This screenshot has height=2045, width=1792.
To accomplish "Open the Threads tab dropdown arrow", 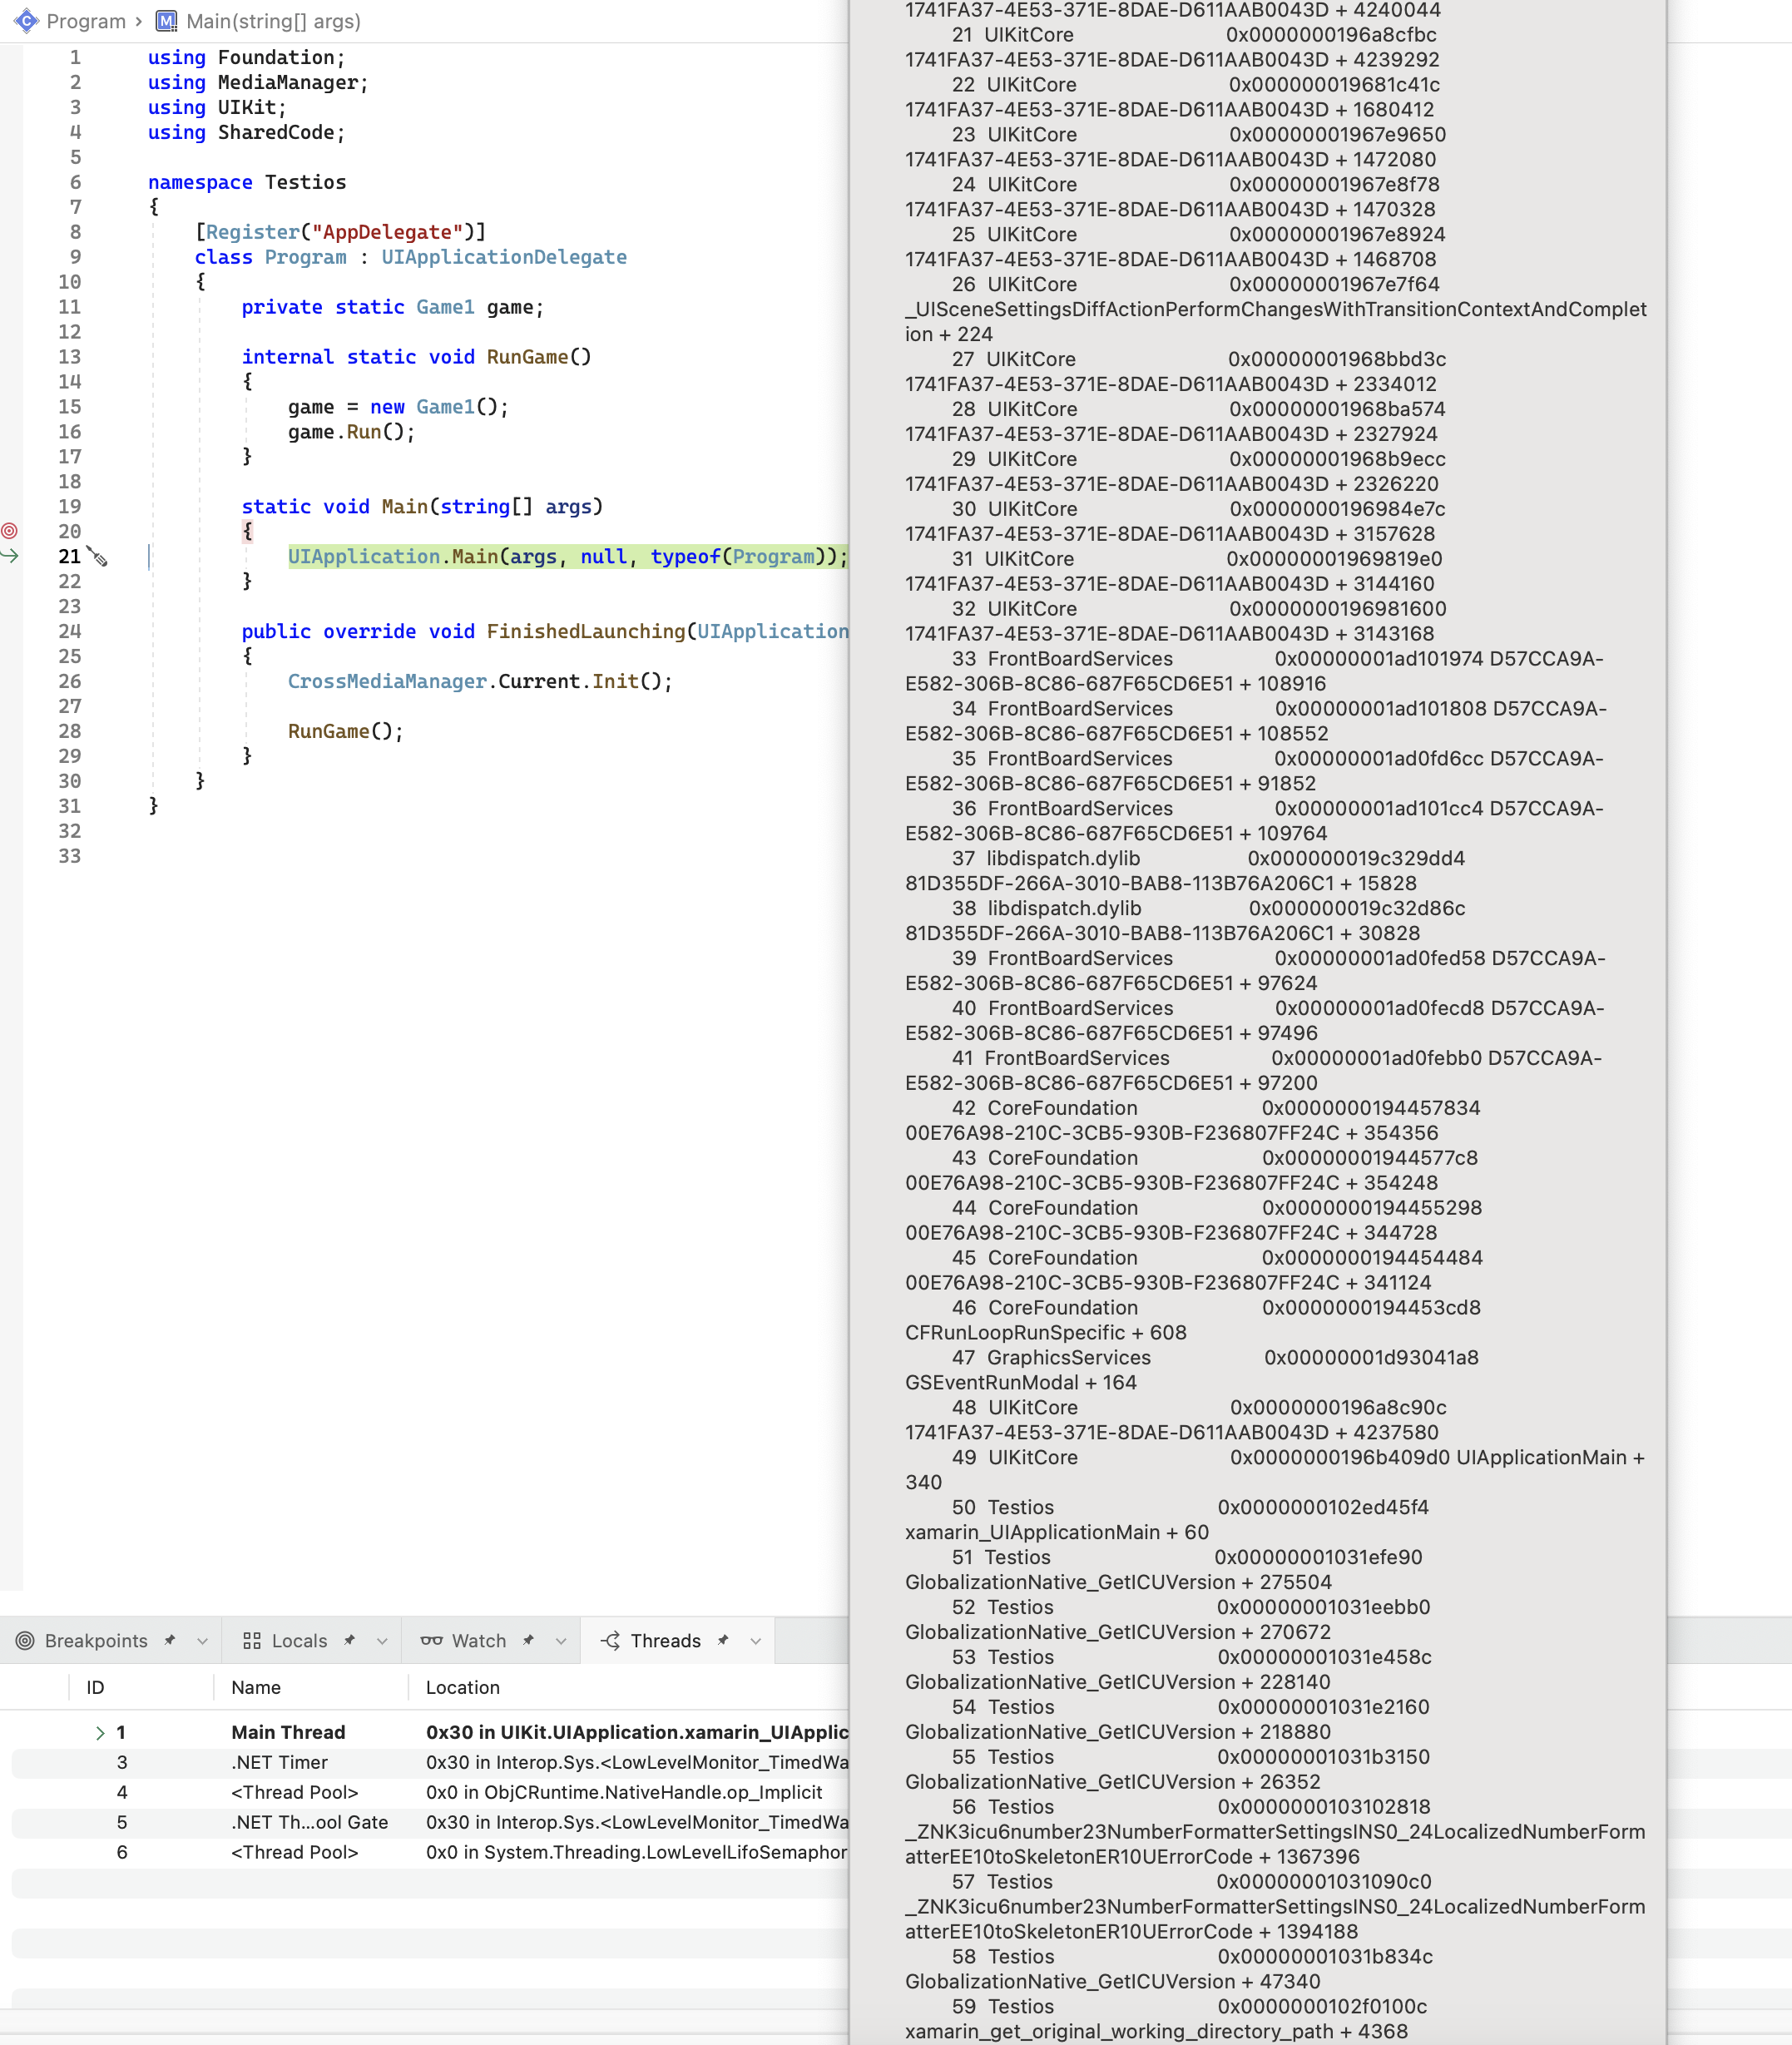I will [x=756, y=1641].
